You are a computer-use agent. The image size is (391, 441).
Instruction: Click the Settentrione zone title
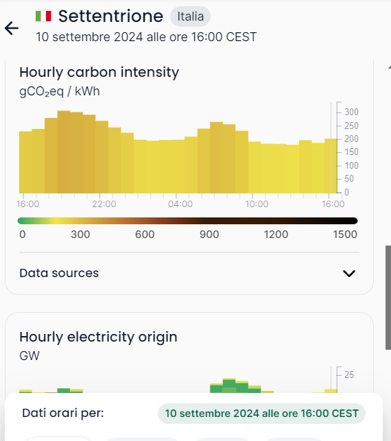(110, 16)
